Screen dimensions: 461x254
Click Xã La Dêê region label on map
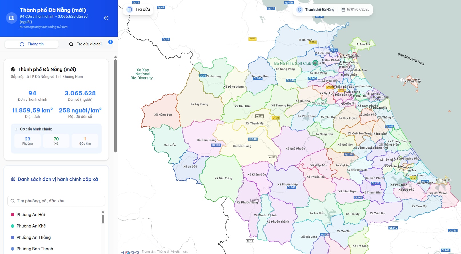190,167
